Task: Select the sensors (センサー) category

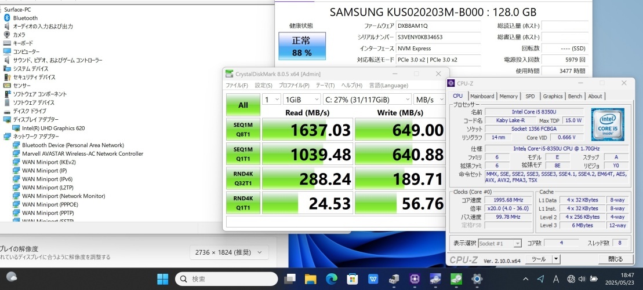Action: point(21,86)
